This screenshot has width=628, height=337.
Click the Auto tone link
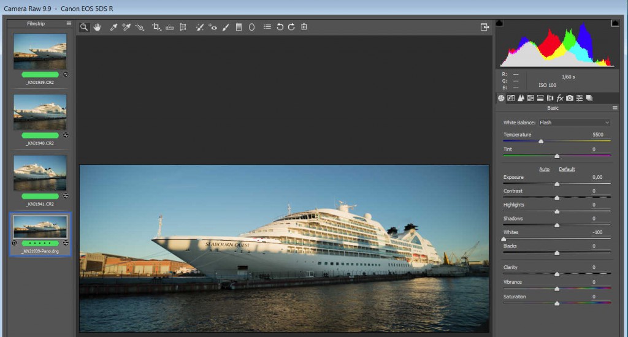pyautogui.click(x=544, y=169)
